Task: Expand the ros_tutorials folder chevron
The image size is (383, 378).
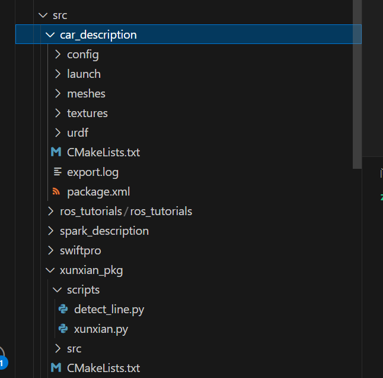Action: point(50,211)
